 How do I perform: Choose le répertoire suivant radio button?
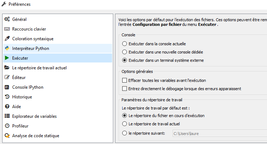(124, 133)
